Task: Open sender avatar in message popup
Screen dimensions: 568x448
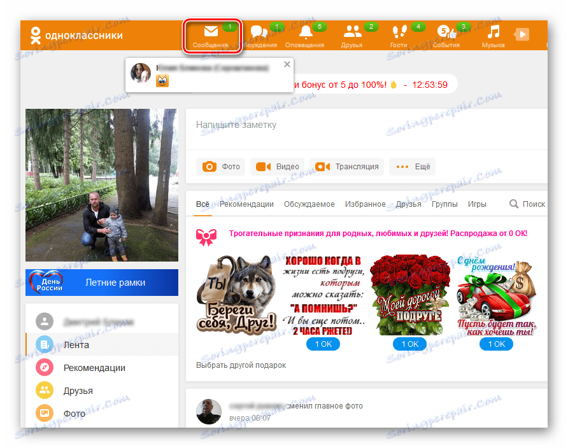Action: pos(141,73)
